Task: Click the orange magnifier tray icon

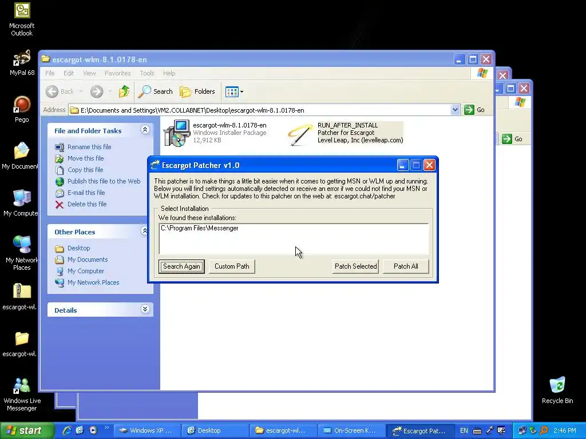Action: tap(544, 430)
